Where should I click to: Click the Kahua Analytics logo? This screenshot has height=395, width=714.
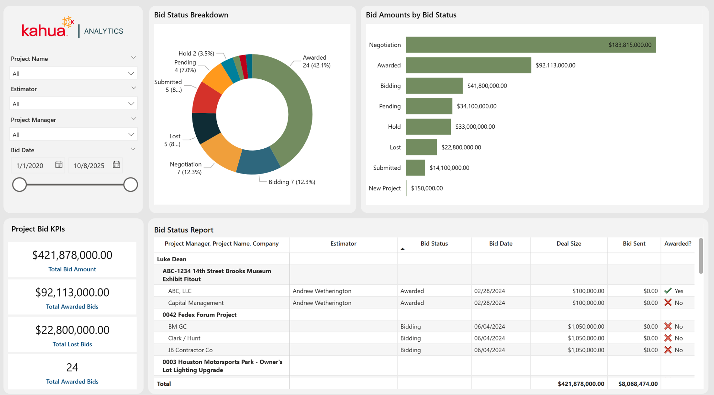(x=72, y=28)
